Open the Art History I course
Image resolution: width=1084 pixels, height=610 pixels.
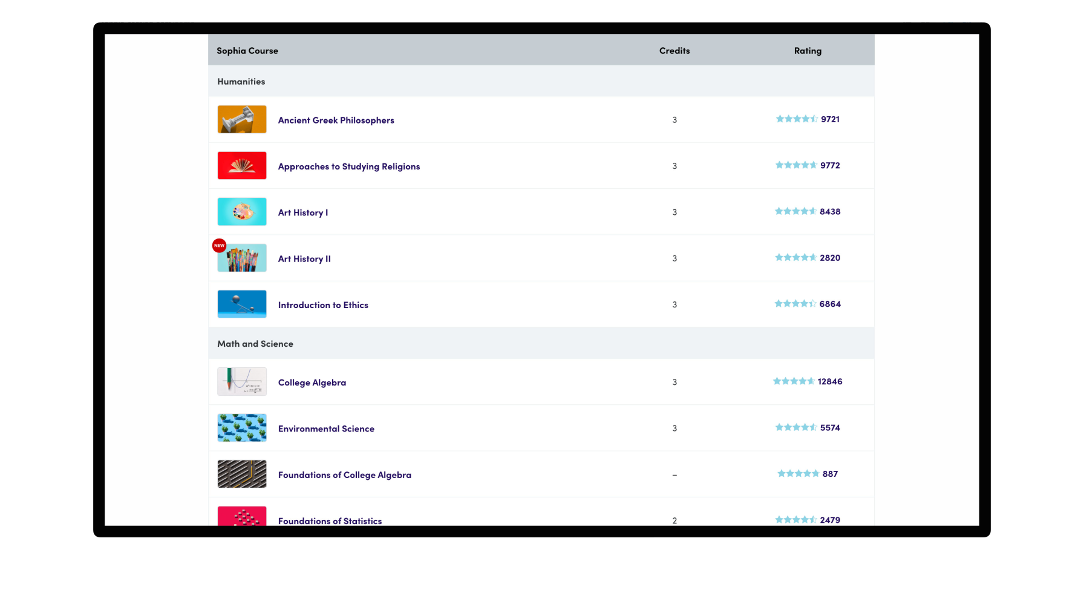click(303, 212)
